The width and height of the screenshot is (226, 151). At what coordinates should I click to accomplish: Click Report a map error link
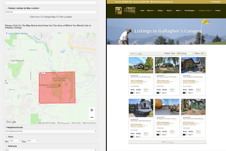click(x=89, y=123)
